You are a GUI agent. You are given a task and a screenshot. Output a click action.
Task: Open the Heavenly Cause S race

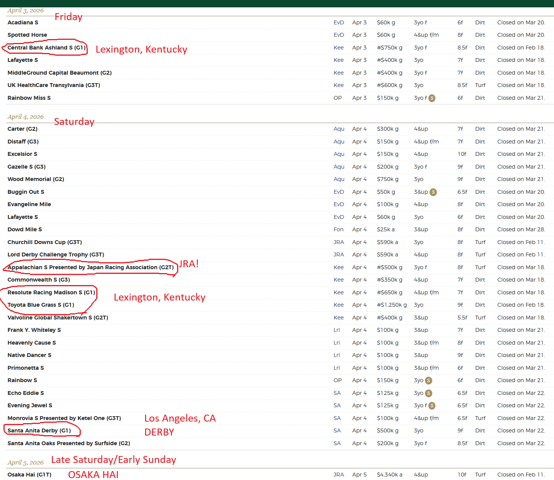click(32, 343)
